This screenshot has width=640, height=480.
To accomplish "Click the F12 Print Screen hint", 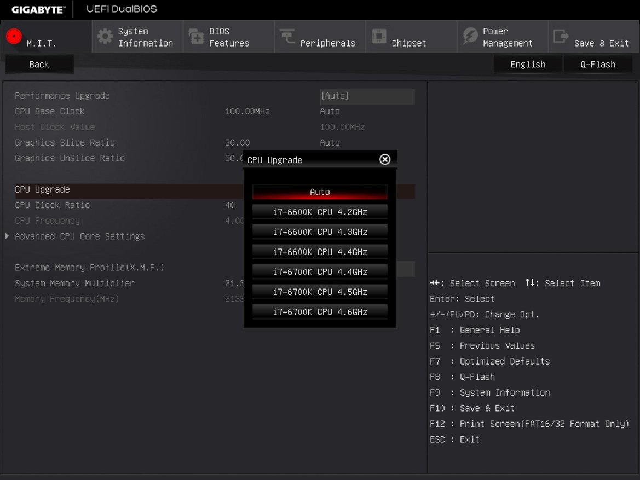I will (x=529, y=424).
